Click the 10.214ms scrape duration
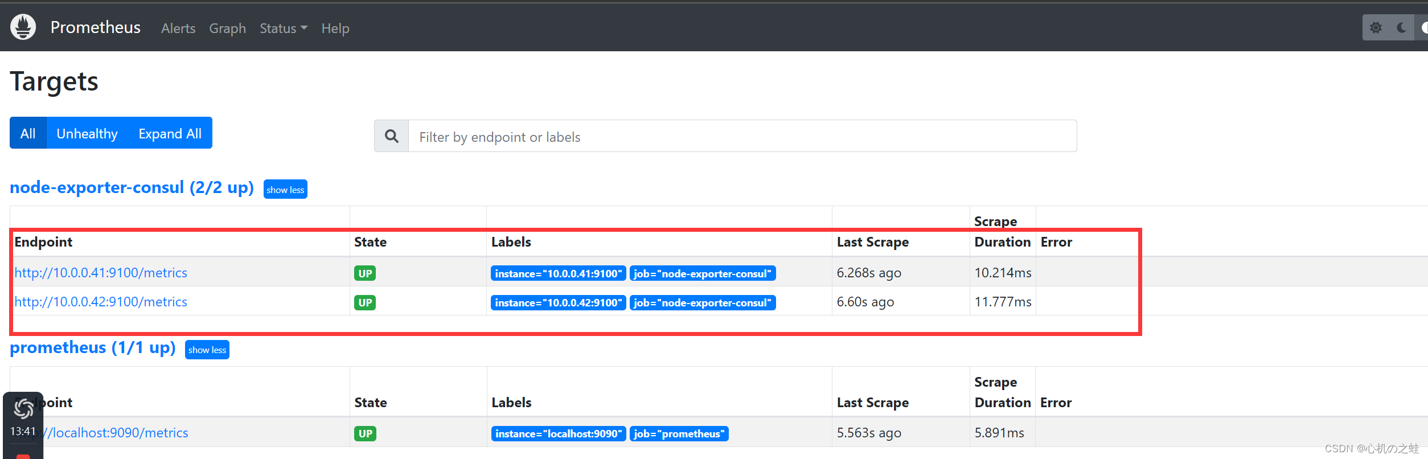The image size is (1428, 459). [x=1003, y=273]
